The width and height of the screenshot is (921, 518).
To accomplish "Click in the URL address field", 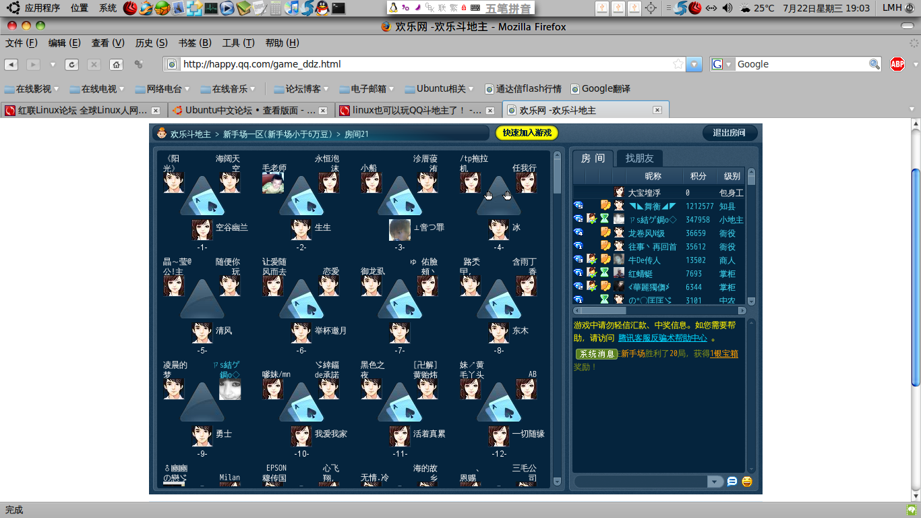I will click(426, 64).
